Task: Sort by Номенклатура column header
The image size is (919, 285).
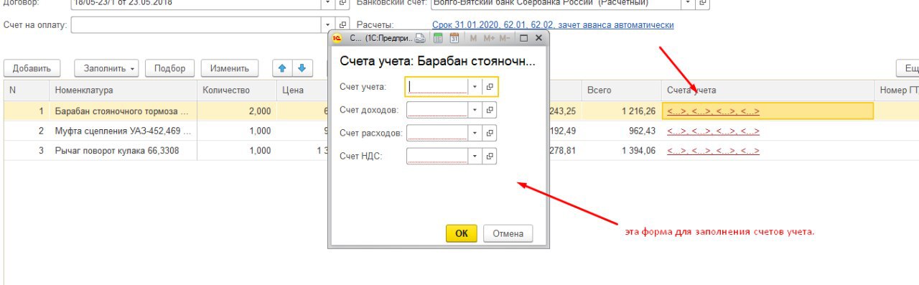Action: 123,90
